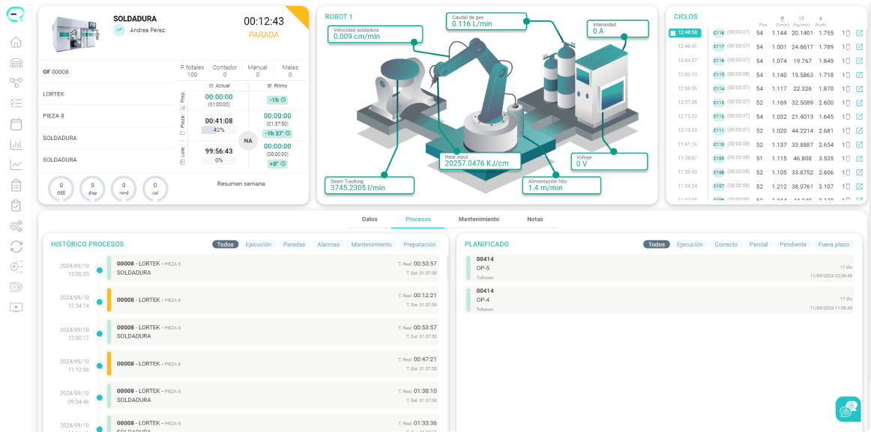The image size is (871, 432).
Task: Filter Planificado list by Parcial
Action: (759, 244)
